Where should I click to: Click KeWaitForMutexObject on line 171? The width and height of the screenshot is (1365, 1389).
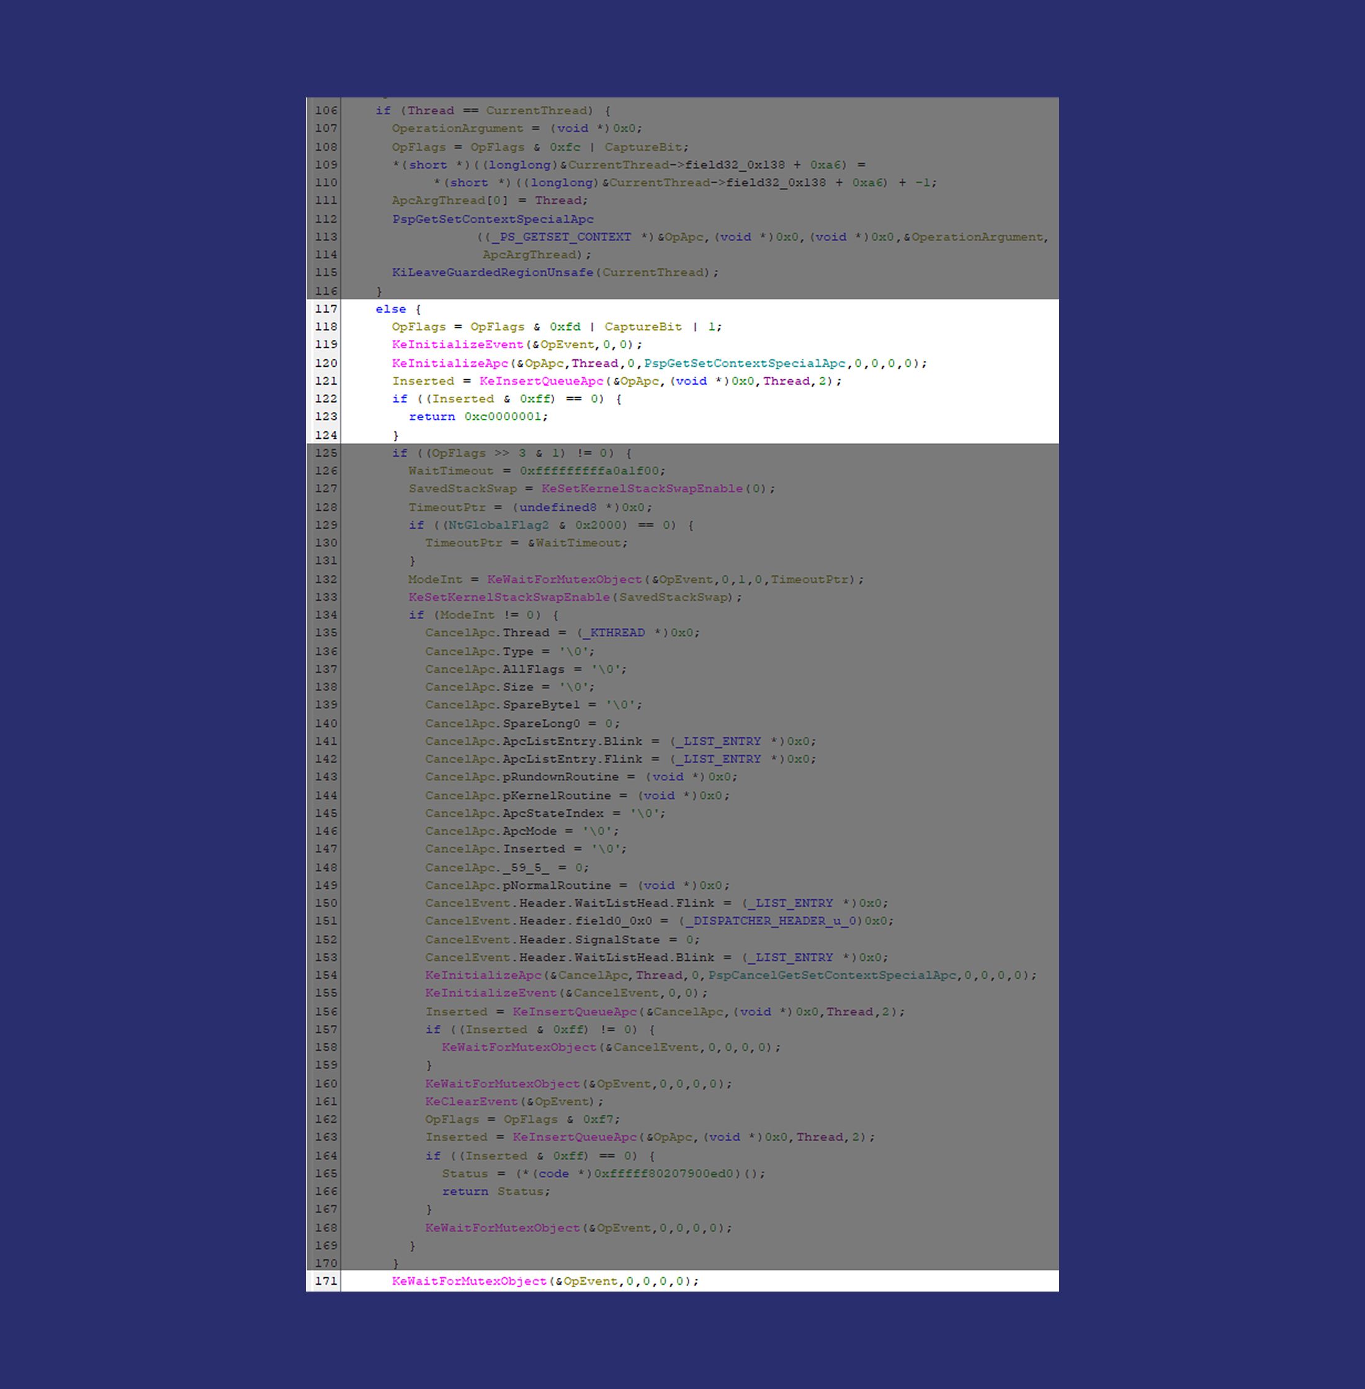tap(469, 1281)
